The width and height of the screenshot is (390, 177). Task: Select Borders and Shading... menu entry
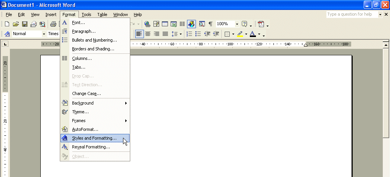[x=95, y=49]
